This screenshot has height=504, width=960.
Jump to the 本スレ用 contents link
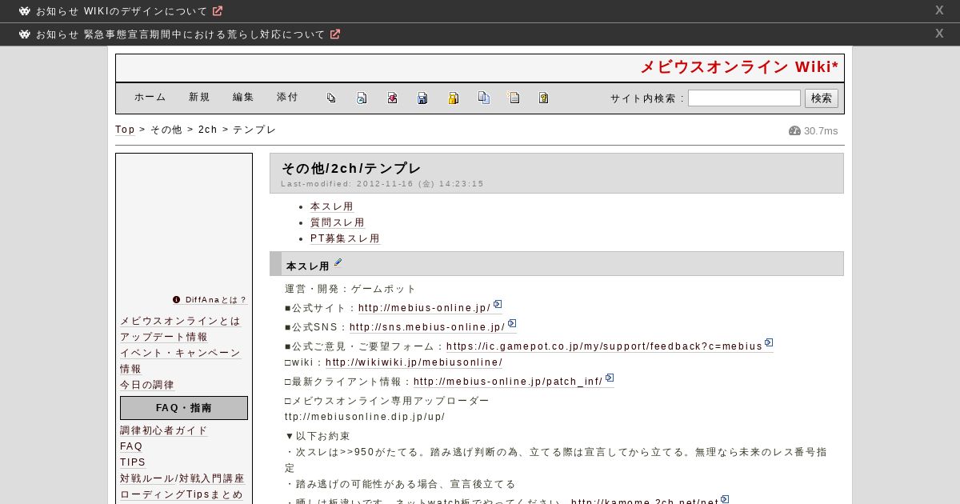click(x=332, y=206)
